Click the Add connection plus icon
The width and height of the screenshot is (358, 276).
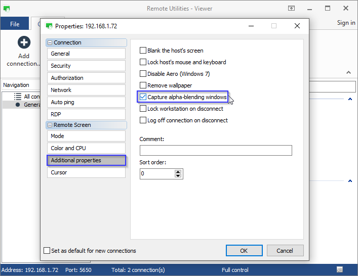point(23,43)
